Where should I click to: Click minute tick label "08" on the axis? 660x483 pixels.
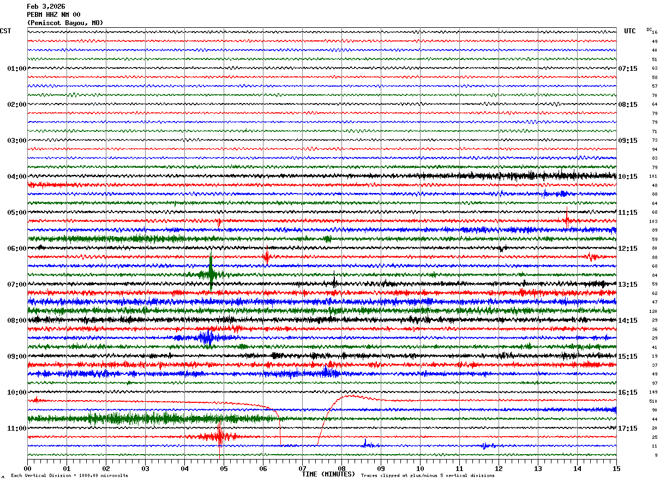coord(341,468)
